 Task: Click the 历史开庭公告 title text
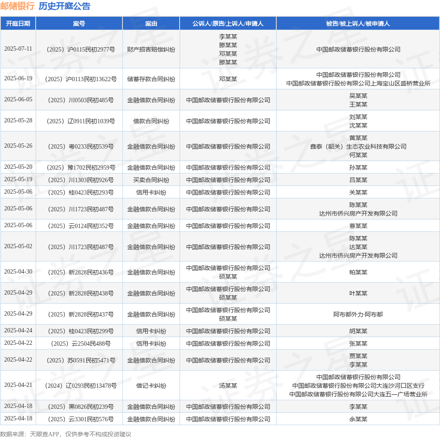(x=64, y=6)
